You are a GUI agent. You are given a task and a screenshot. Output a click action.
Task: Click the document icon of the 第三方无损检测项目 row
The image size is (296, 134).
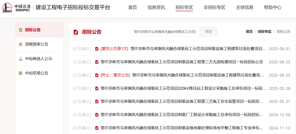pyautogui.click(x=97, y=62)
